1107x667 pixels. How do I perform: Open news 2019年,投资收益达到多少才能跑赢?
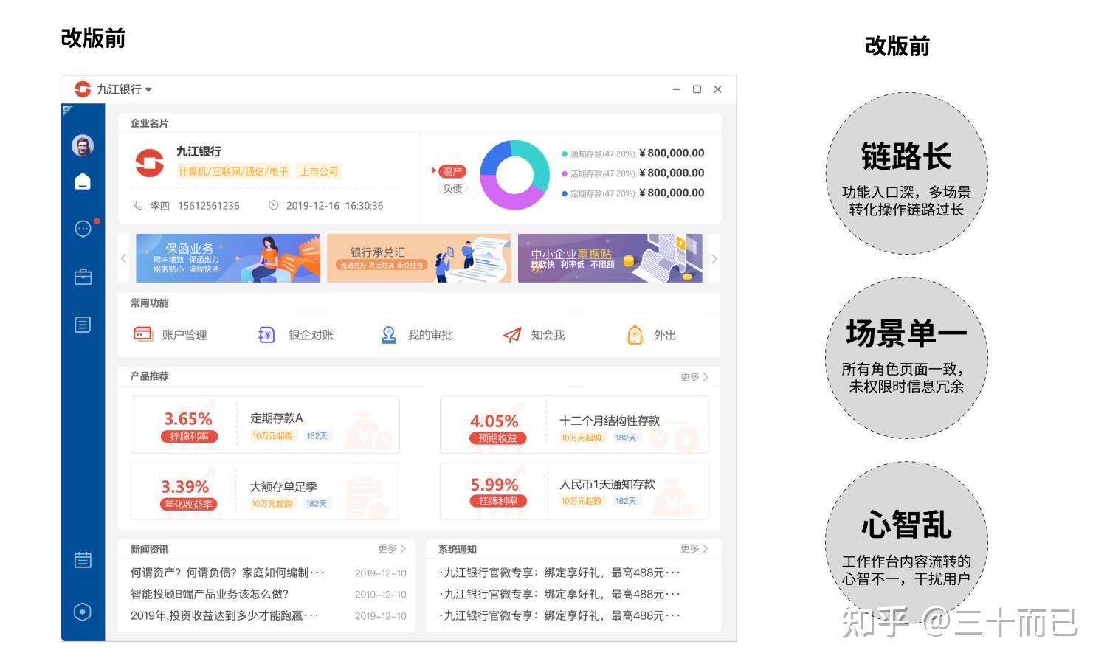click(224, 615)
